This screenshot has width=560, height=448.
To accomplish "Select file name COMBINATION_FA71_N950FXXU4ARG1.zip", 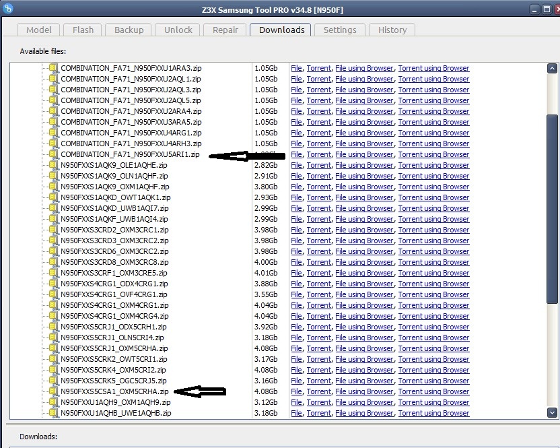I will coord(131,133).
